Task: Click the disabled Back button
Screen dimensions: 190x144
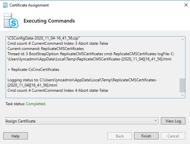Action: click(x=119, y=136)
